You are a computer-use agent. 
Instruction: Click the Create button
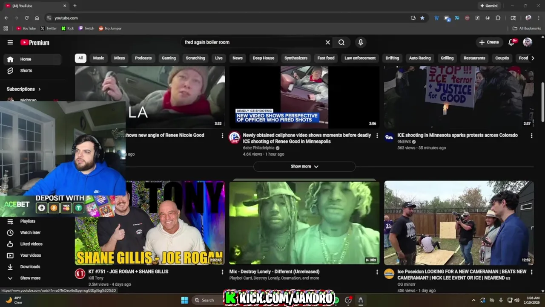[489, 42]
